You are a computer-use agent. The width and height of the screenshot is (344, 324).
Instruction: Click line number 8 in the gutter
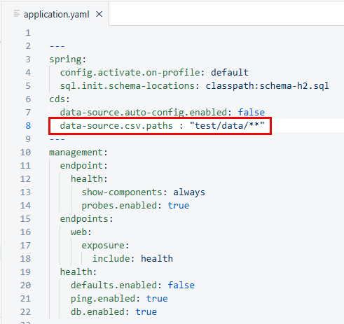[28, 126]
